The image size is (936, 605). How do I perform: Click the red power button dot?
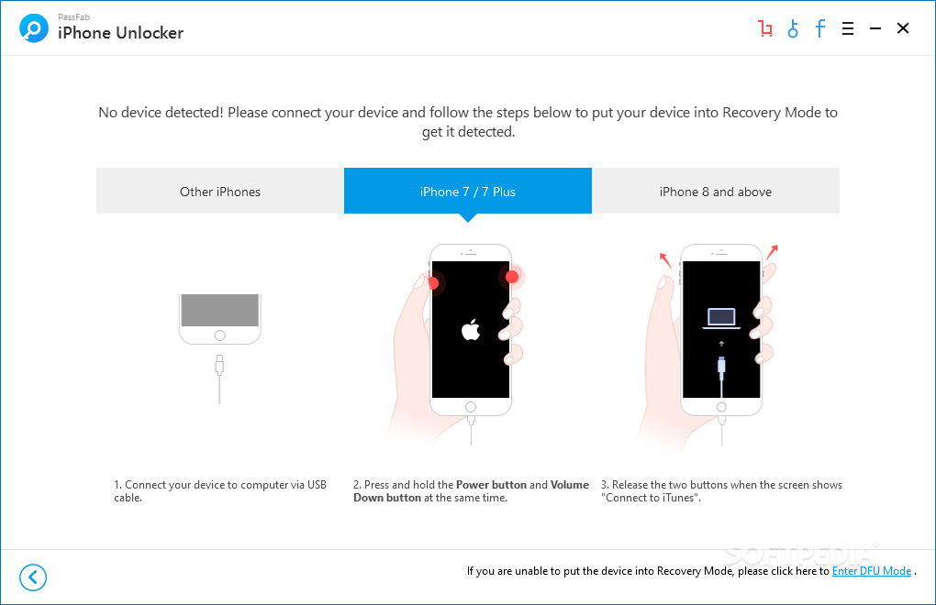(x=512, y=277)
